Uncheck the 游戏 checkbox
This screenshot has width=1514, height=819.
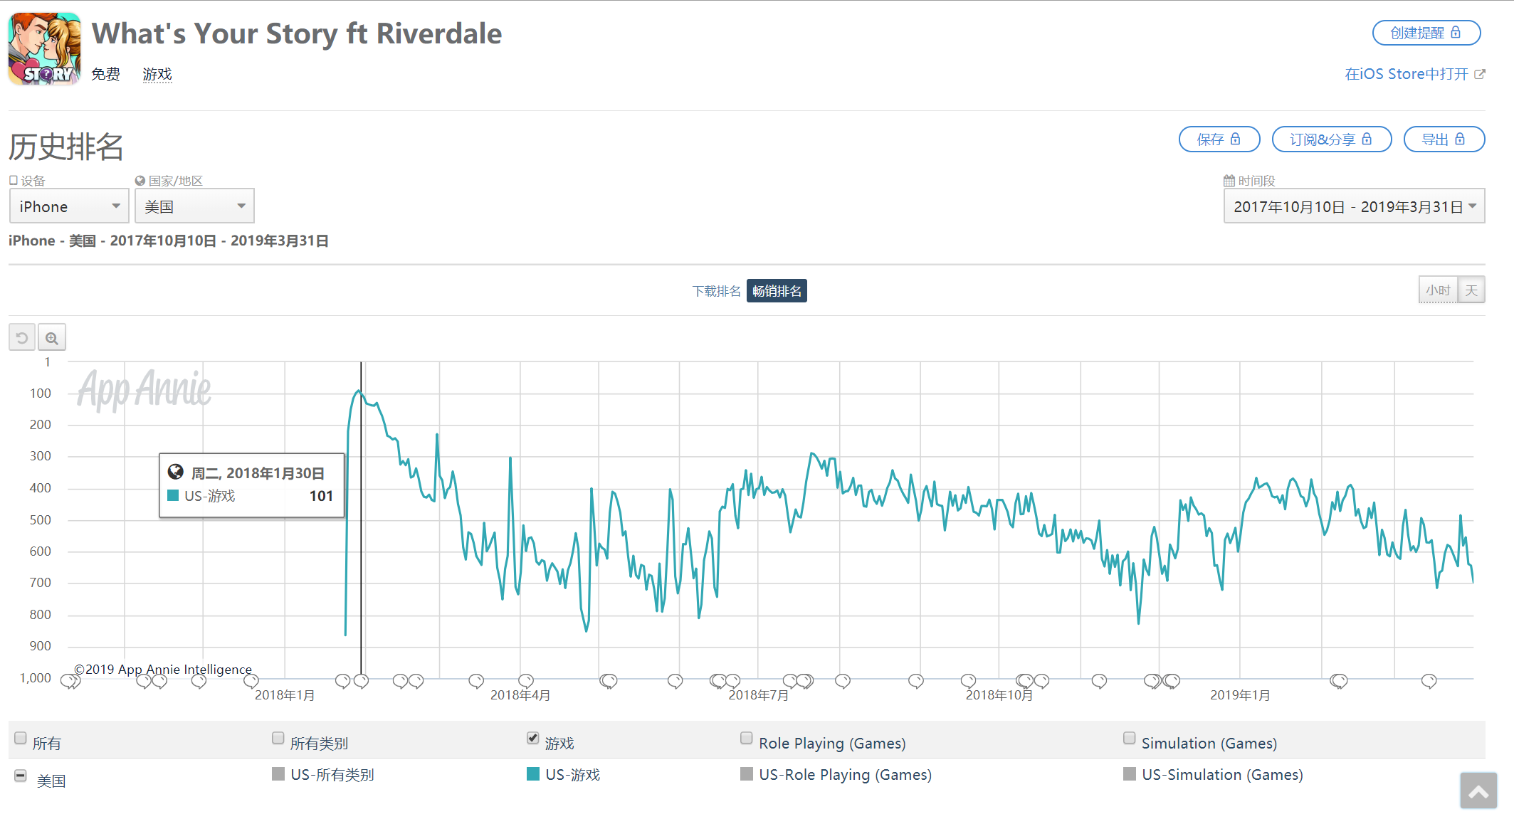pyautogui.click(x=533, y=738)
